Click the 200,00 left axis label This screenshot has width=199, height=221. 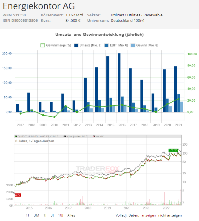[7, 54]
